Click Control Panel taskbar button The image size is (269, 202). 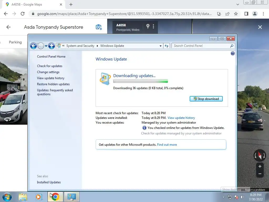(x=71, y=197)
